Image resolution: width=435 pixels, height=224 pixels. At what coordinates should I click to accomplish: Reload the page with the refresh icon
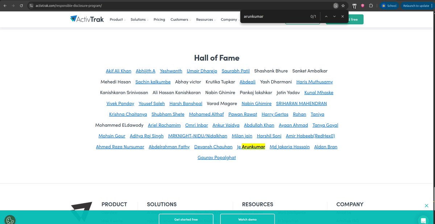(22, 6)
